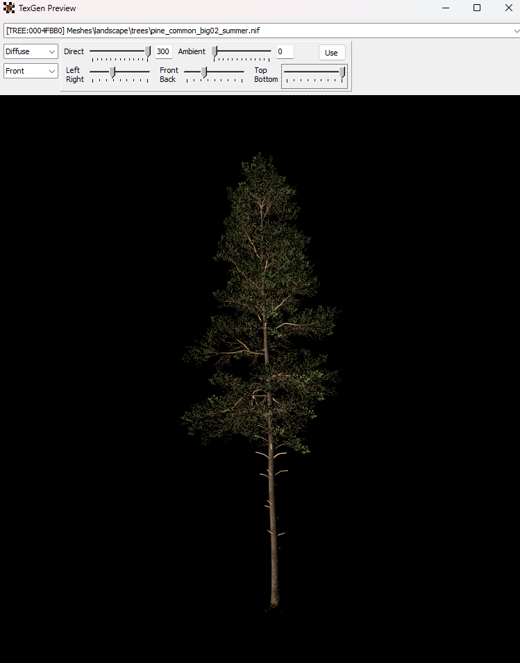Close the TexGen Preview window
Screen dimensions: 520x663
click(x=508, y=8)
